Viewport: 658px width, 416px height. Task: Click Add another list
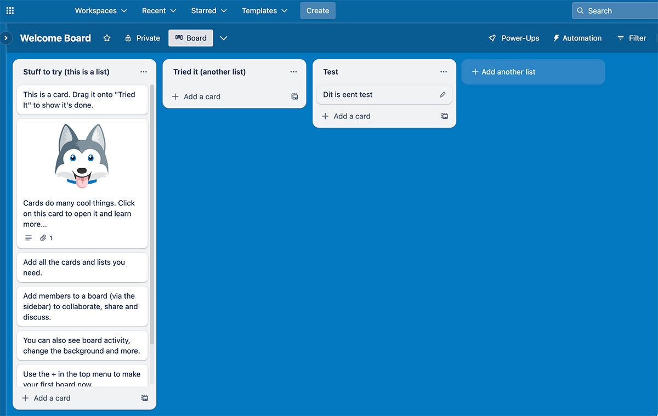point(533,72)
